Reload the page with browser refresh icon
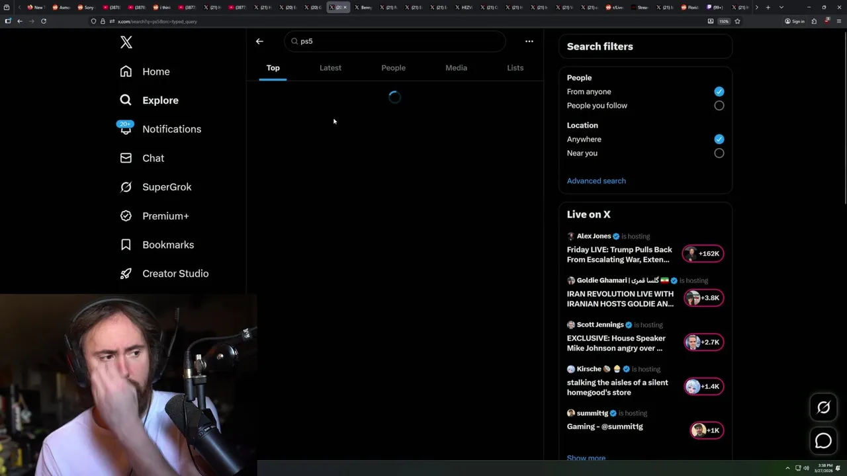 click(44, 21)
